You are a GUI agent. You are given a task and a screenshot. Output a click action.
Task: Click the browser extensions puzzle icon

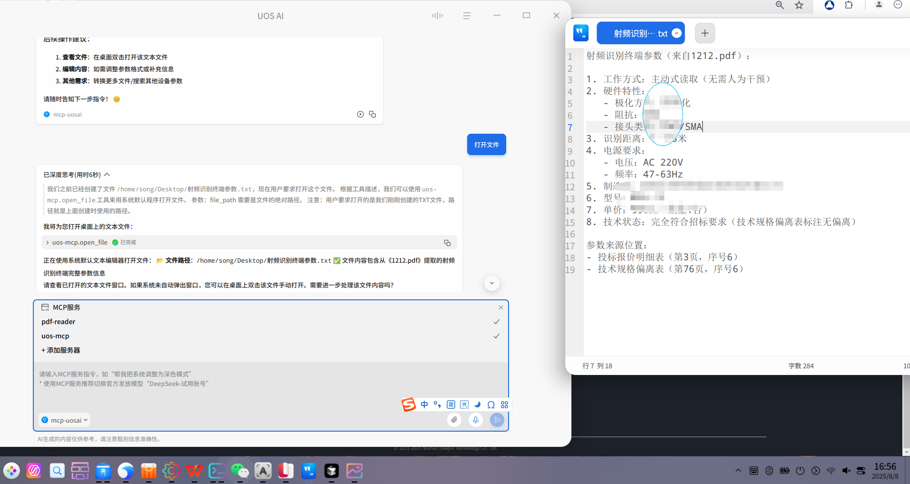(x=849, y=5)
